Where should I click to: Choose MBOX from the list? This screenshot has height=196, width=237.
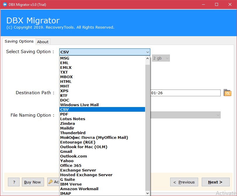pos(102,77)
